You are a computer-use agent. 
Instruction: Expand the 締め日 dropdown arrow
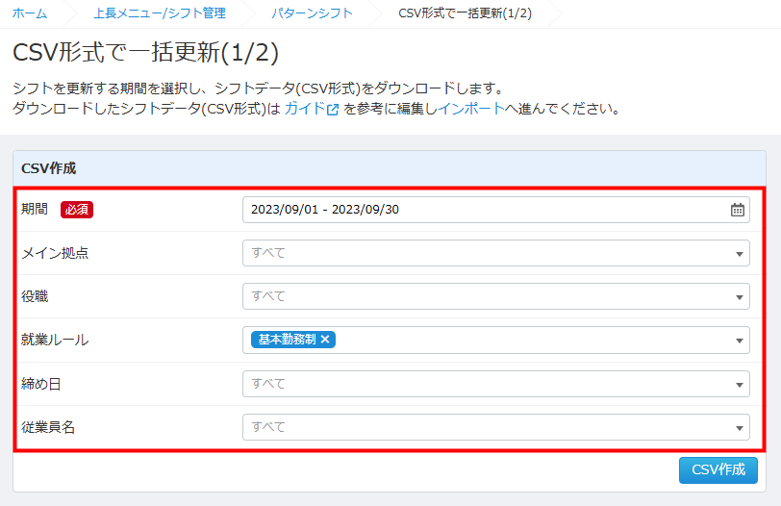click(739, 384)
